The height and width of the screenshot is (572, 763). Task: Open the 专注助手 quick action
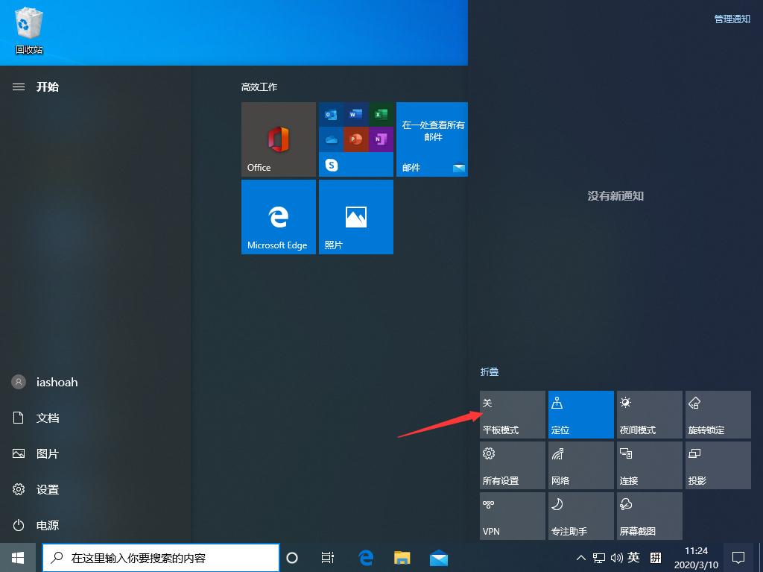[580, 516]
